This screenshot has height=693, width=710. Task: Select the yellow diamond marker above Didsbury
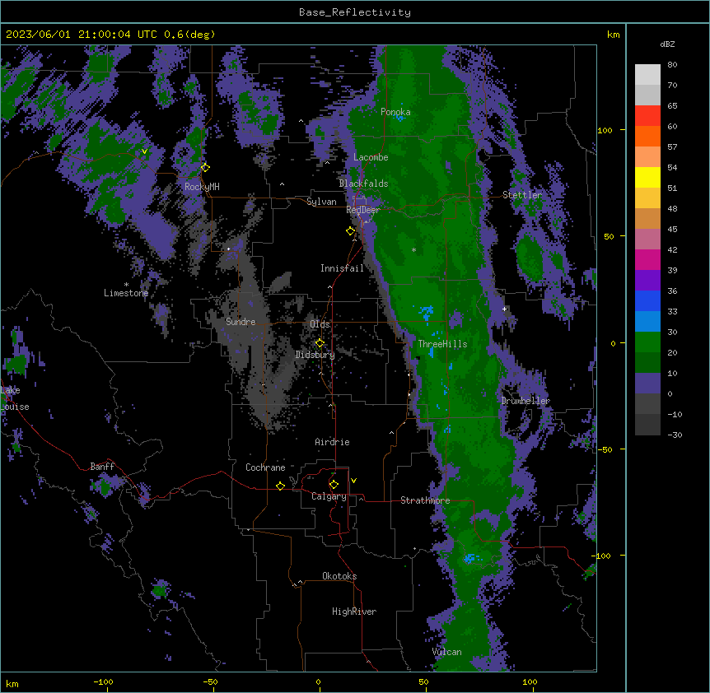coord(320,343)
